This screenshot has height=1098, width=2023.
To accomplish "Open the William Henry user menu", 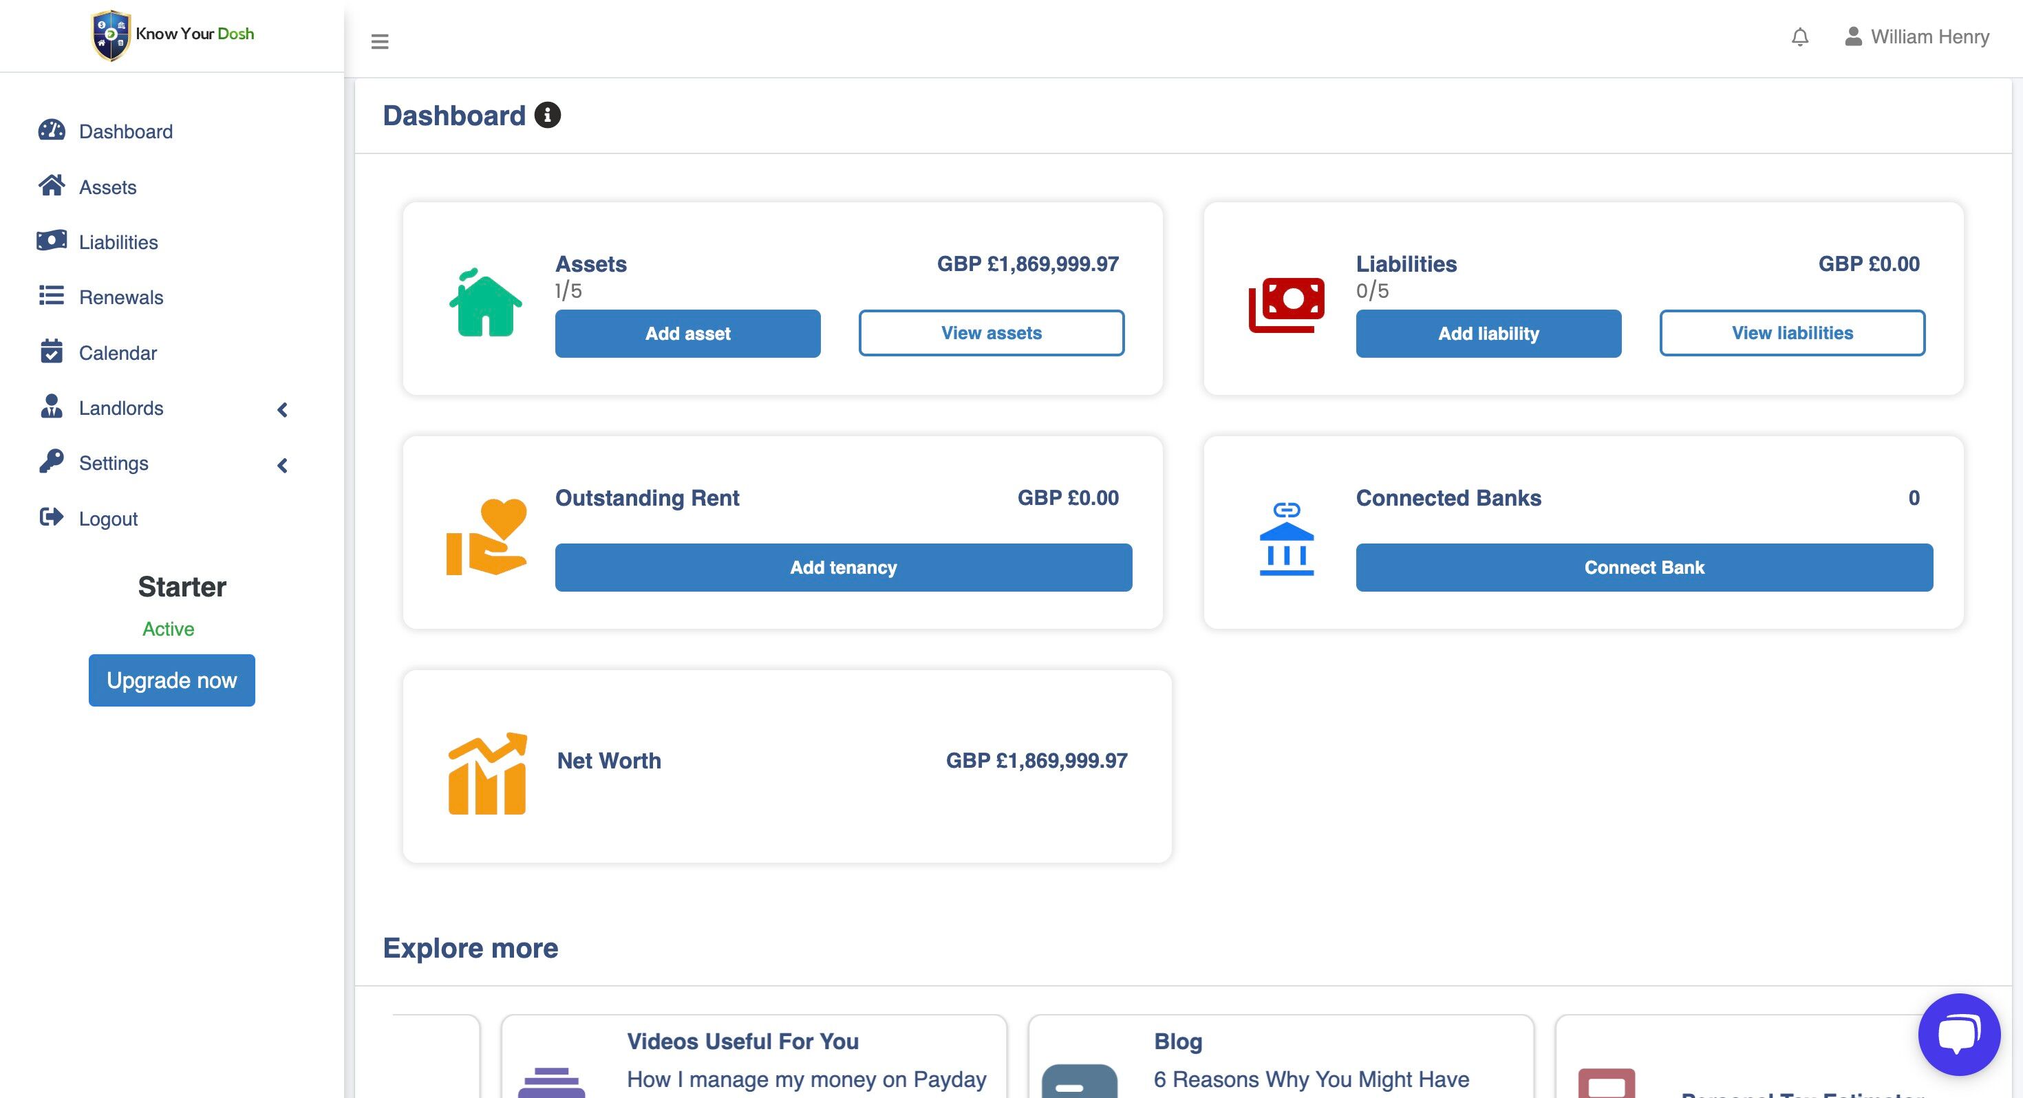I will point(1916,37).
